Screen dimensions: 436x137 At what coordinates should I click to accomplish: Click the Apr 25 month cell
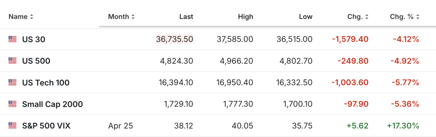[121, 126]
